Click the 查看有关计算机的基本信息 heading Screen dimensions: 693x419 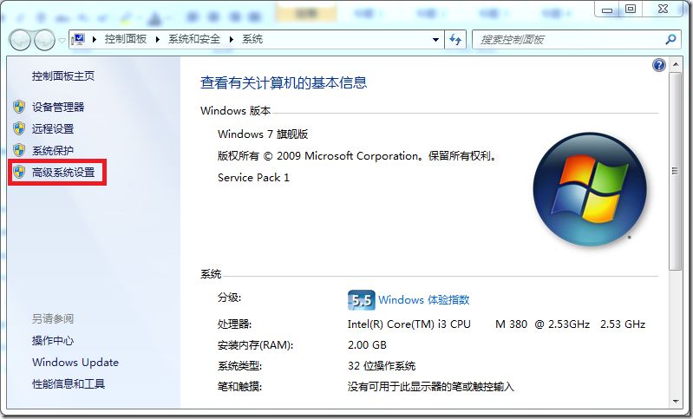coord(284,82)
